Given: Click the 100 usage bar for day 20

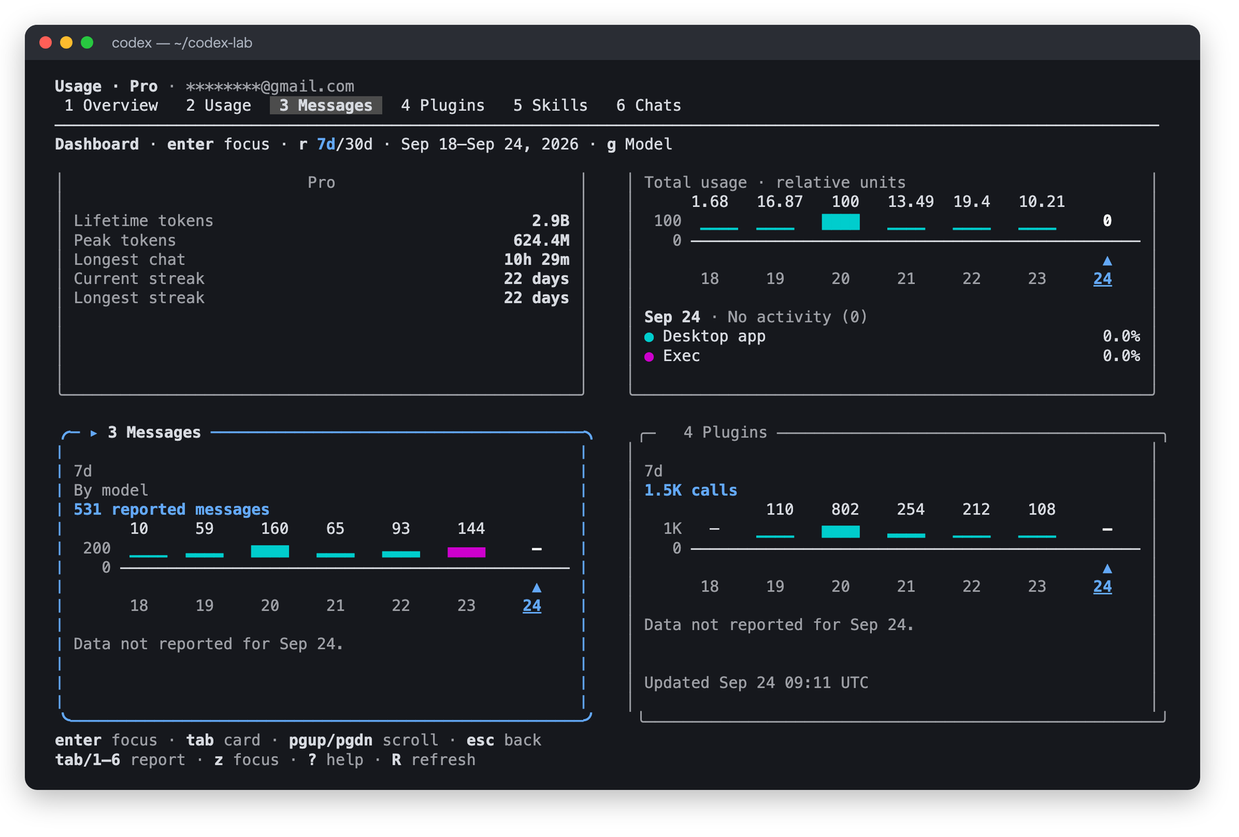Looking at the screenshot, I should point(840,221).
